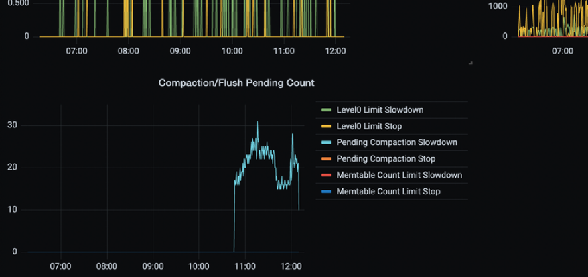
Task: Toggle the Pending Compaction Slowdown series label
Action: (397, 142)
